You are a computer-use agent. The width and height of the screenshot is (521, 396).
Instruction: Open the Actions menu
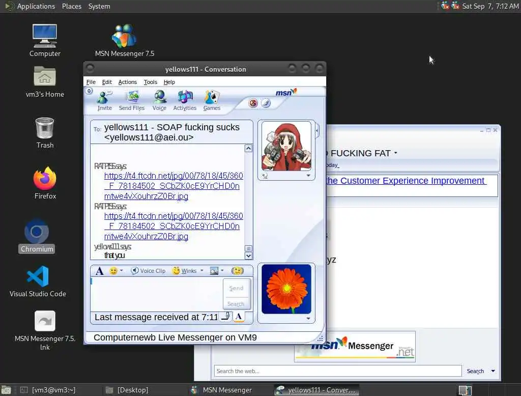pos(127,82)
